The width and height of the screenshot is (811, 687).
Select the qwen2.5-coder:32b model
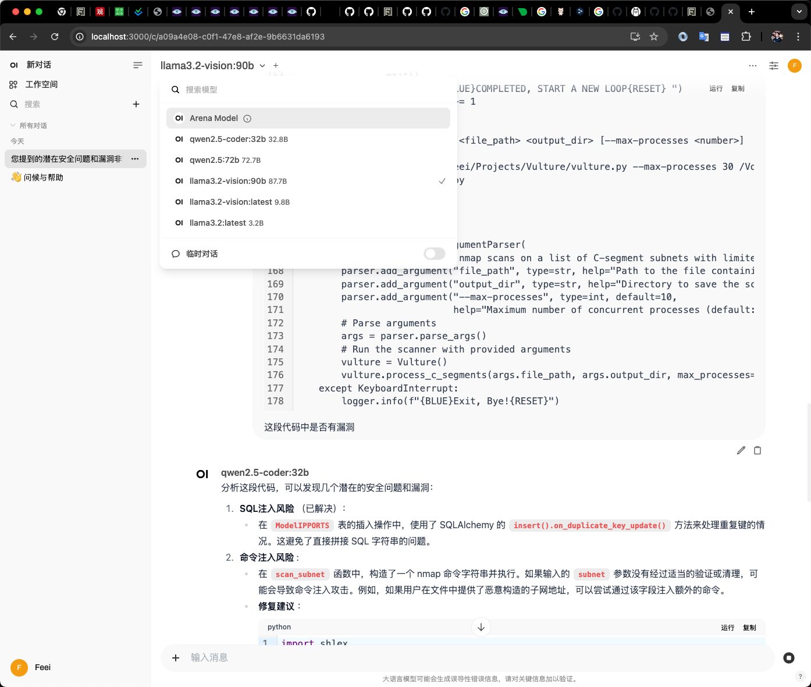308,139
